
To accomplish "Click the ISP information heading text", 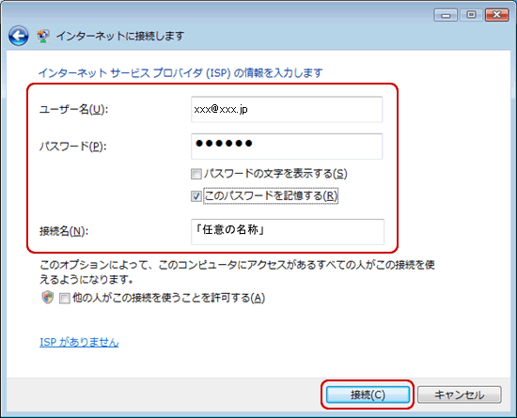I will 180,72.
